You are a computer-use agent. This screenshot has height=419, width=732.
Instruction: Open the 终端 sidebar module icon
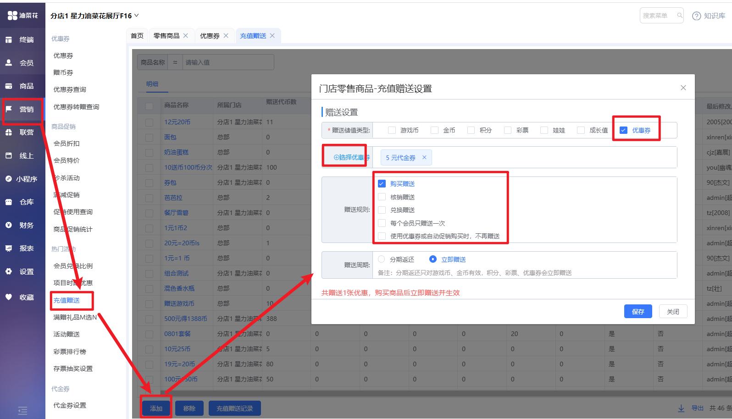click(9, 40)
